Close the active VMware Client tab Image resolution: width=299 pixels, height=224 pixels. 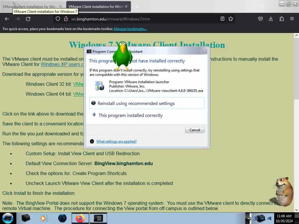pyautogui.click(x=126, y=6)
